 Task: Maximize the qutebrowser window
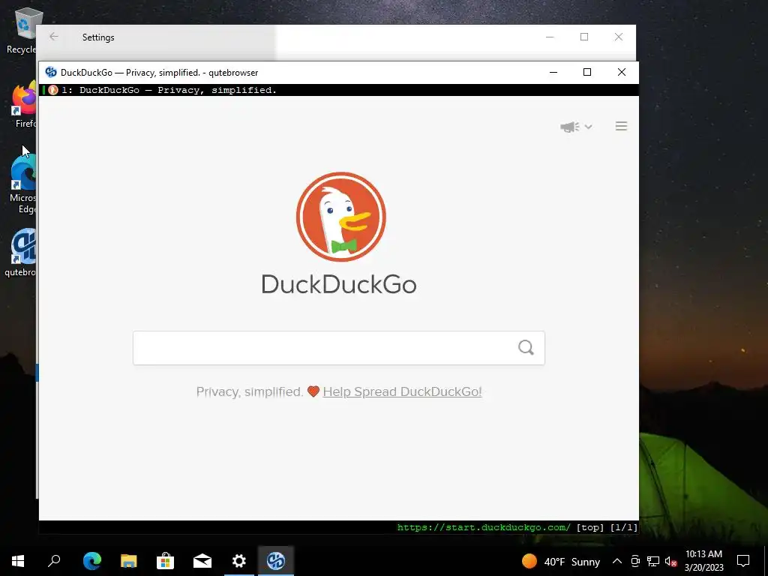point(587,73)
